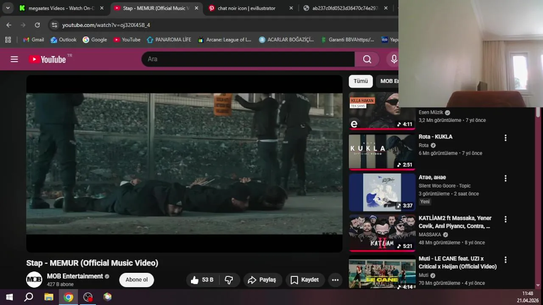Open File Explorer from taskbar
Viewport: 543px width, 305px height.
(x=49, y=297)
